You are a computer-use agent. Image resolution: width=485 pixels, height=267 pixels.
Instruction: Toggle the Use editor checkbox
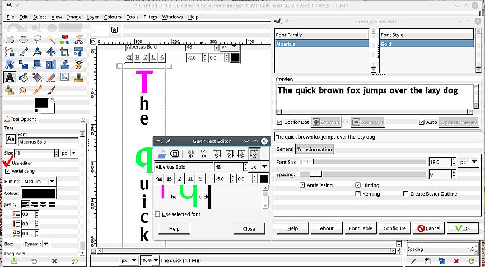8,163
